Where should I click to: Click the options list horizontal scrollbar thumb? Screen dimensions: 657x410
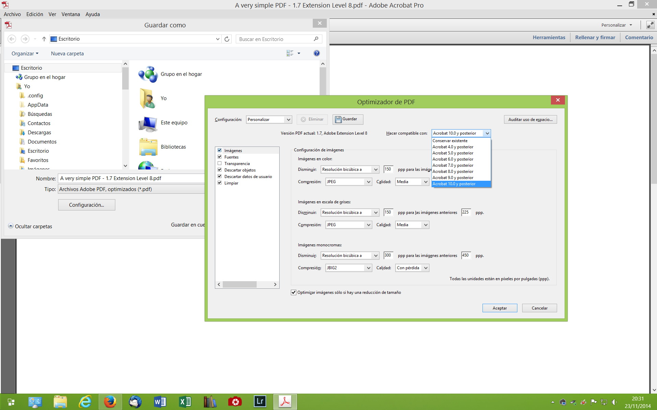pyautogui.click(x=240, y=285)
